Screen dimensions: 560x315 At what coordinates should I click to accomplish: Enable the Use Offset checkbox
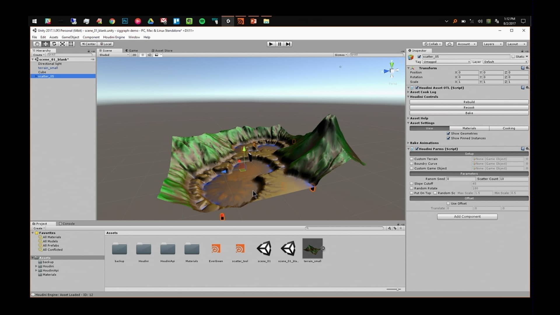[449, 203]
